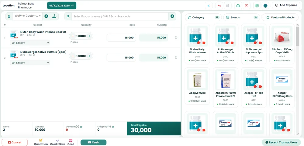The width and height of the screenshot is (304, 146).
Task: Open the green briefcase register icon
Action: [x=238, y=5]
